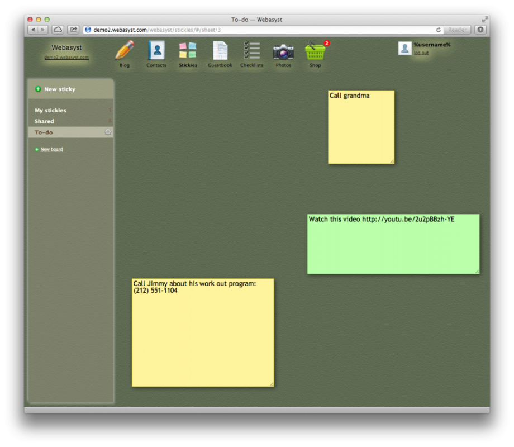514x447 pixels.
Task: Open the Guestbook icon
Action: point(220,51)
